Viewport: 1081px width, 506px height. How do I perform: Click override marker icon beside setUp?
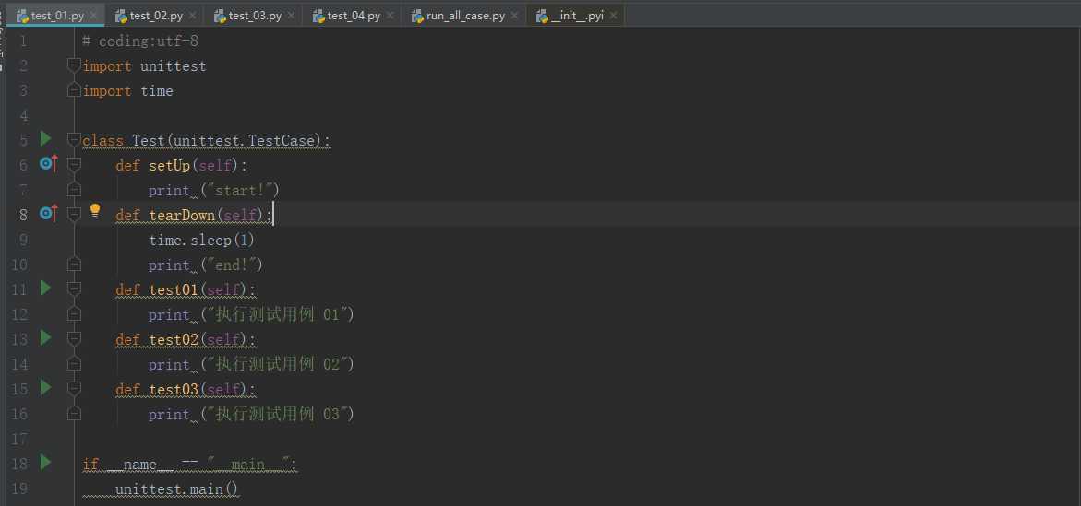(48, 164)
